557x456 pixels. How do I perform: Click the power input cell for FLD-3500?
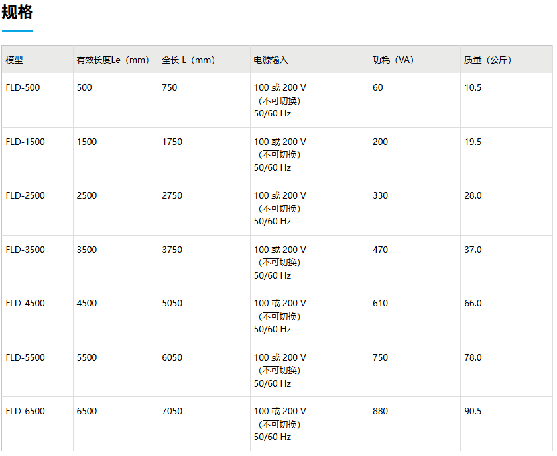280,262
